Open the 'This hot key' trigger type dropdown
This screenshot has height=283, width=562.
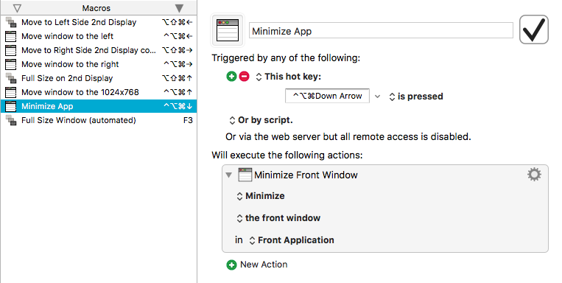pos(289,77)
